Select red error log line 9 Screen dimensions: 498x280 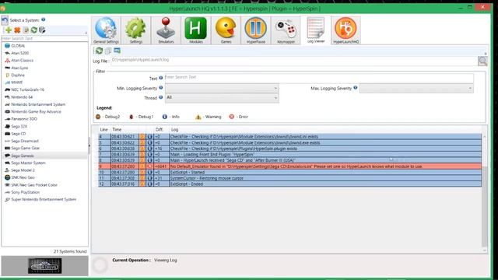(289, 166)
